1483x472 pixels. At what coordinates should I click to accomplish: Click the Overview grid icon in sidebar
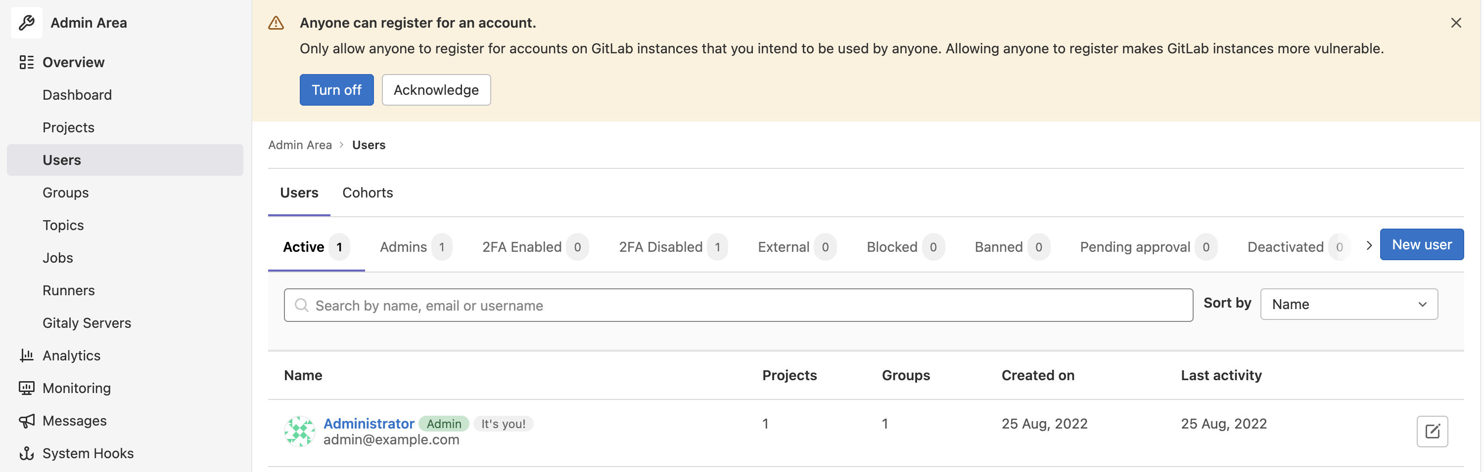[x=27, y=62]
